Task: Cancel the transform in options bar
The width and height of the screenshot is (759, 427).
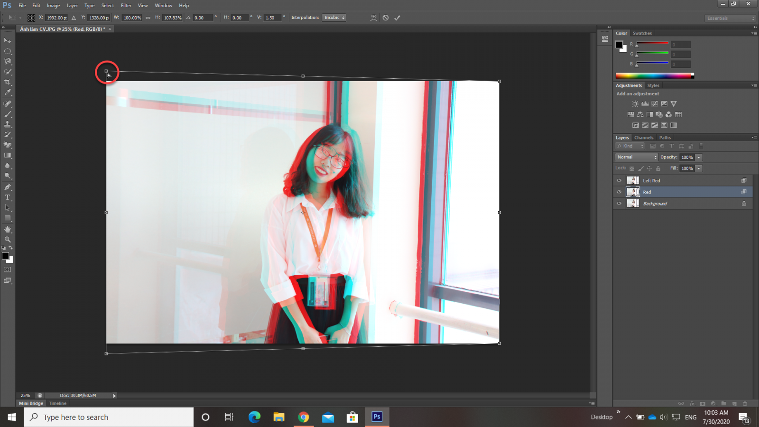Action: (386, 18)
